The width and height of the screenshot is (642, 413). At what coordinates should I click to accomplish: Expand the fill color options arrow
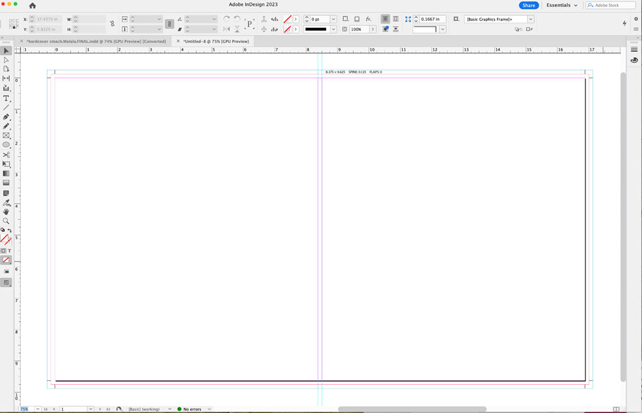pyautogui.click(x=295, y=19)
